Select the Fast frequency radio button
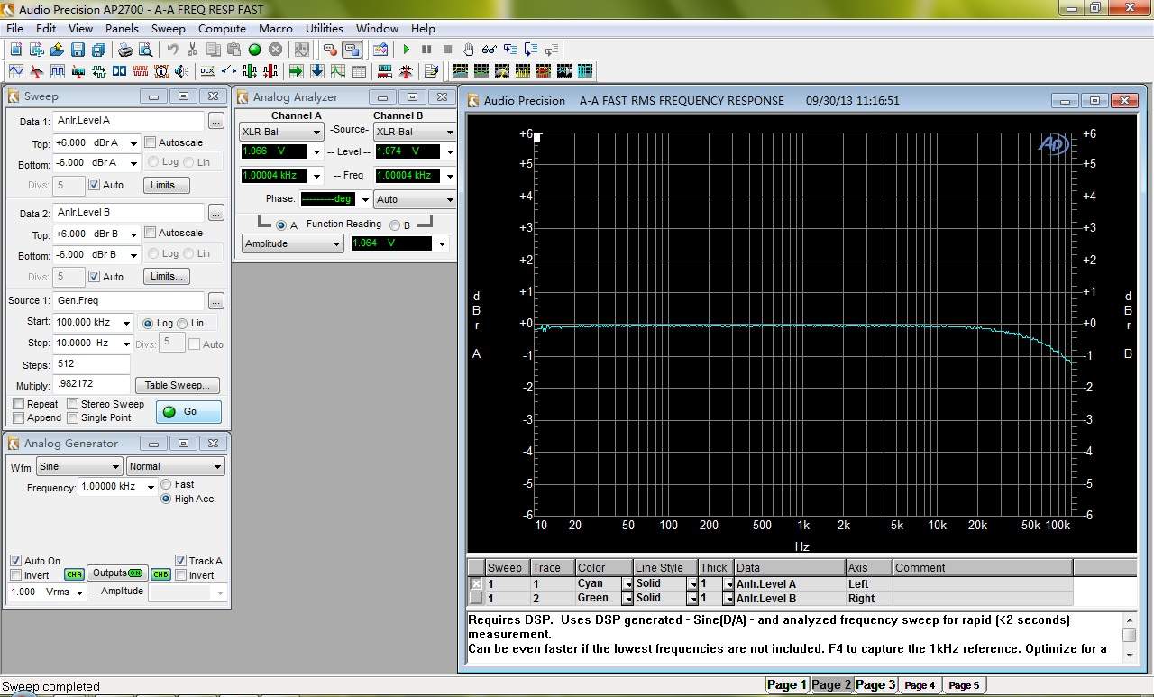1154x697 pixels. (x=166, y=484)
